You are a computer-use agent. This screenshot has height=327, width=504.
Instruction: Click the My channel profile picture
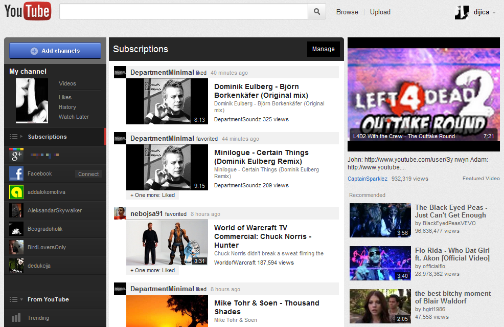[x=32, y=101]
